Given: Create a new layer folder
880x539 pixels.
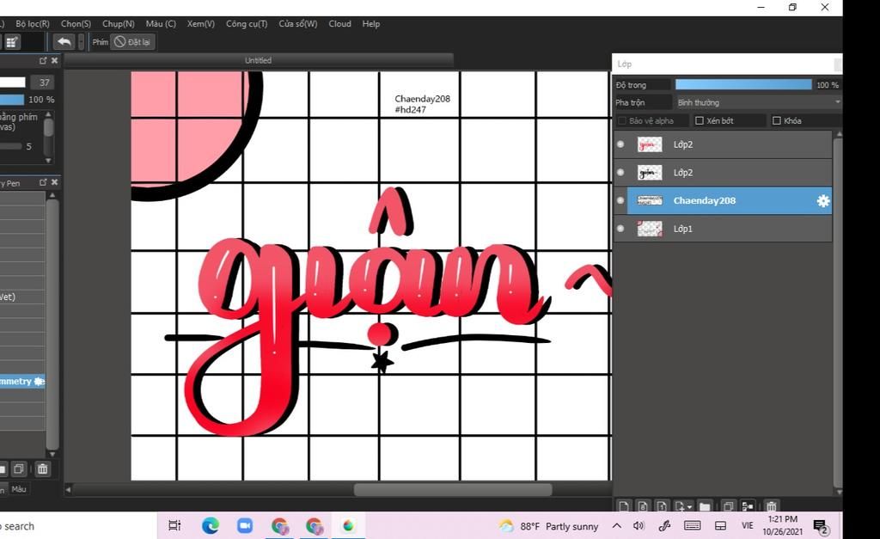Looking at the screenshot, I should coord(705,505).
